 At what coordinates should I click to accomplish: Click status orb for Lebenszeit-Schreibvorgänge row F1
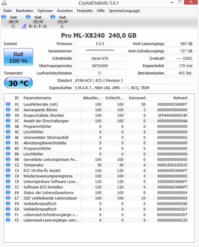[8, 215]
